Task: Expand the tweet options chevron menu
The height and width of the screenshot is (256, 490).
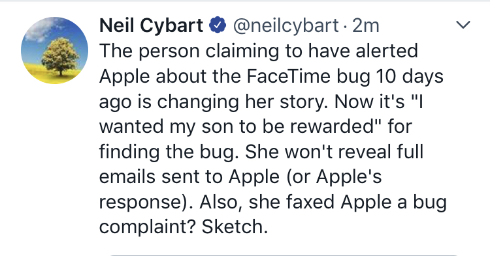Action: click(x=463, y=25)
